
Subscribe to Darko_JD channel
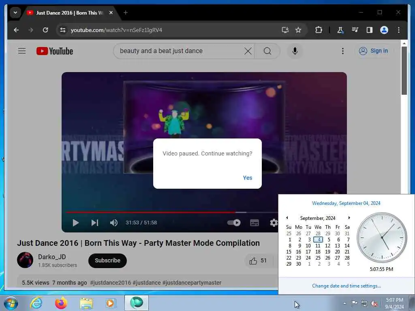pyautogui.click(x=107, y=260)
